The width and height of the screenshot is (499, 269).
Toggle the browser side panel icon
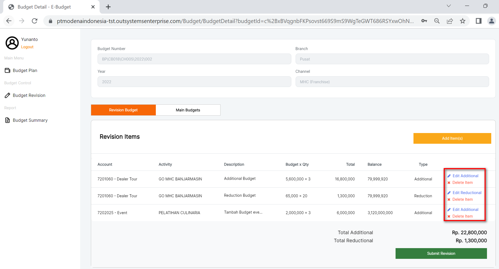pos(478,21)
